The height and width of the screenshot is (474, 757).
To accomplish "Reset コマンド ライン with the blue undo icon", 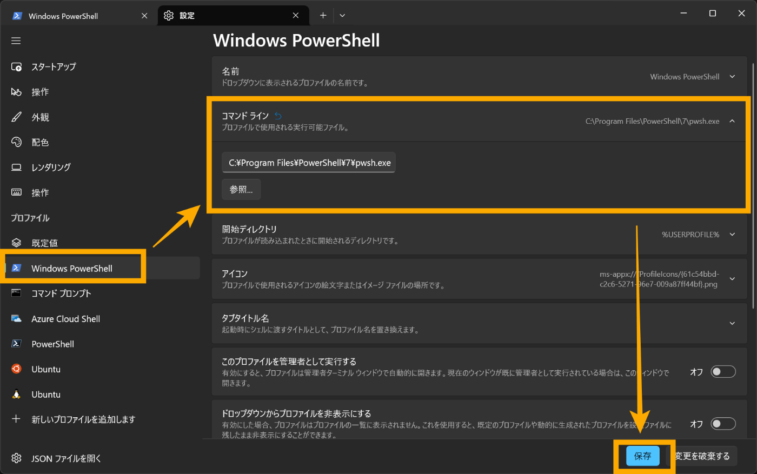I will click(x=278, y=116).
